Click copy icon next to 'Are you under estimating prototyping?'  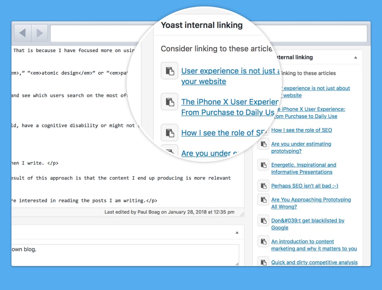click(x=263, y=144)
